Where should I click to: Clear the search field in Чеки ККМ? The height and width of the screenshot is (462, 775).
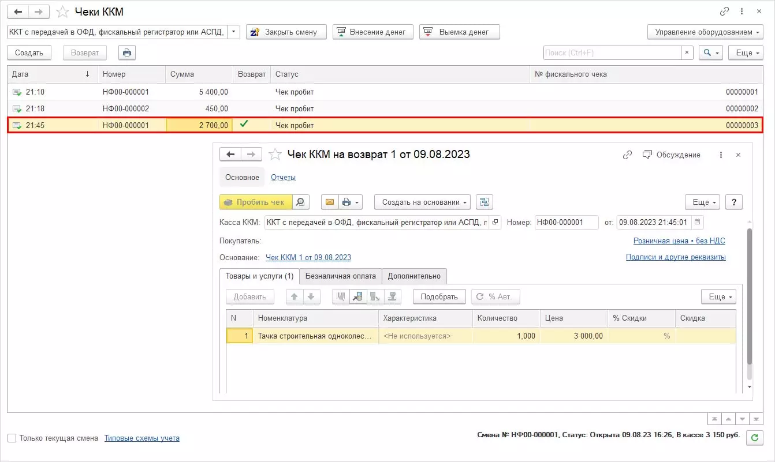(x=687, y=52)
